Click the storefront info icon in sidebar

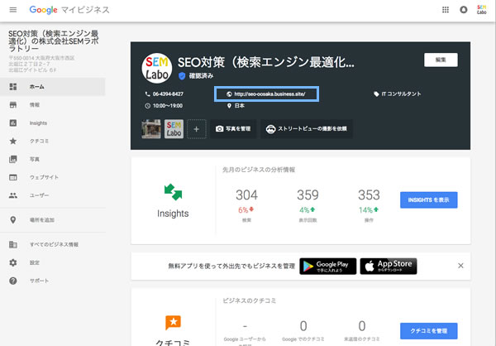tap(13, 105)
